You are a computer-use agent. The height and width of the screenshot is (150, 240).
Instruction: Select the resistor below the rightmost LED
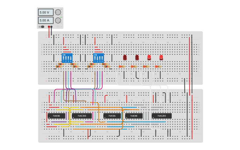pos(158,66)
